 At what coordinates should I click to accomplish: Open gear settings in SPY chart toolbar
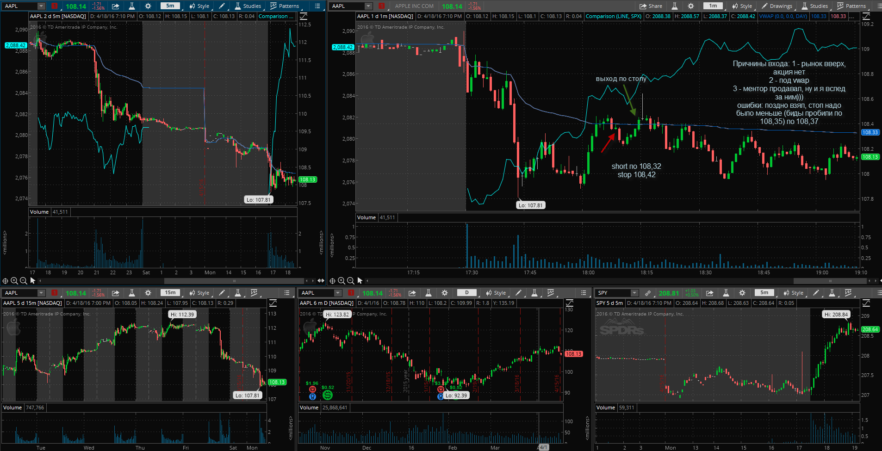point(742,293)
